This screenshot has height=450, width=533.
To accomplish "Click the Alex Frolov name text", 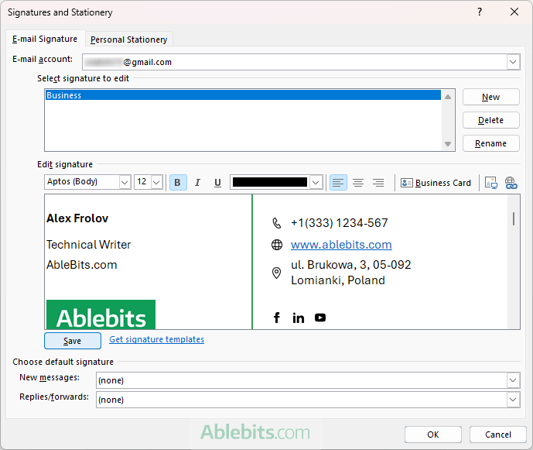I will tap(77, 218).
